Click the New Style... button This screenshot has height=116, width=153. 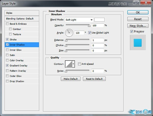[138, 26]
